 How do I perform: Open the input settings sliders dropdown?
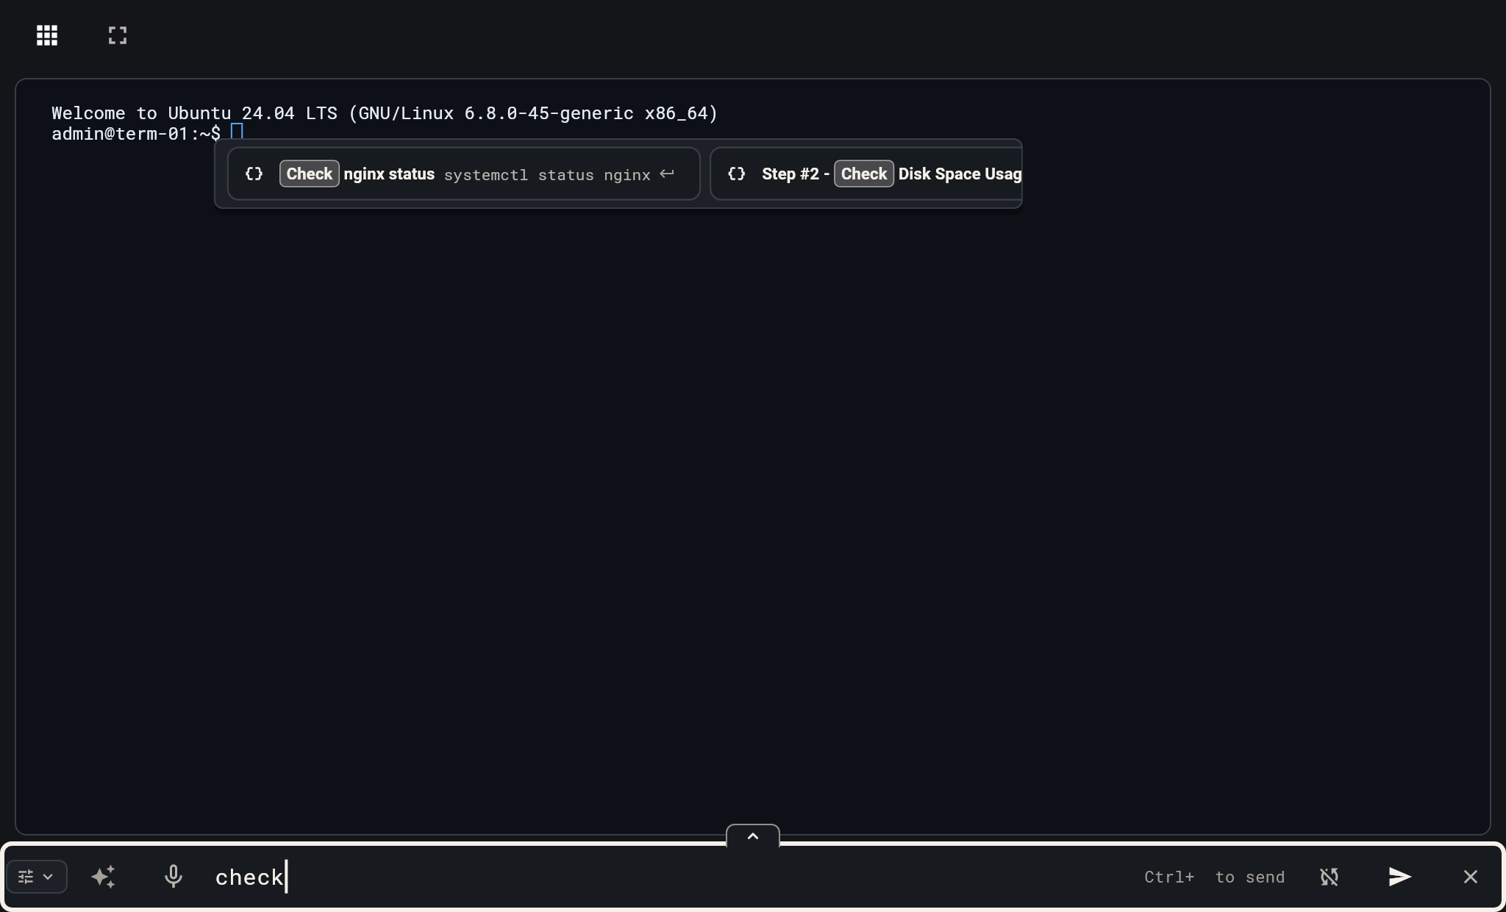pyautogui.click(x=37, y=877)
